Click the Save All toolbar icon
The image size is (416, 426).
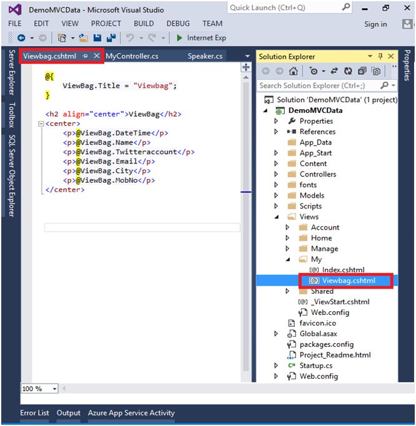click(111, 38)
